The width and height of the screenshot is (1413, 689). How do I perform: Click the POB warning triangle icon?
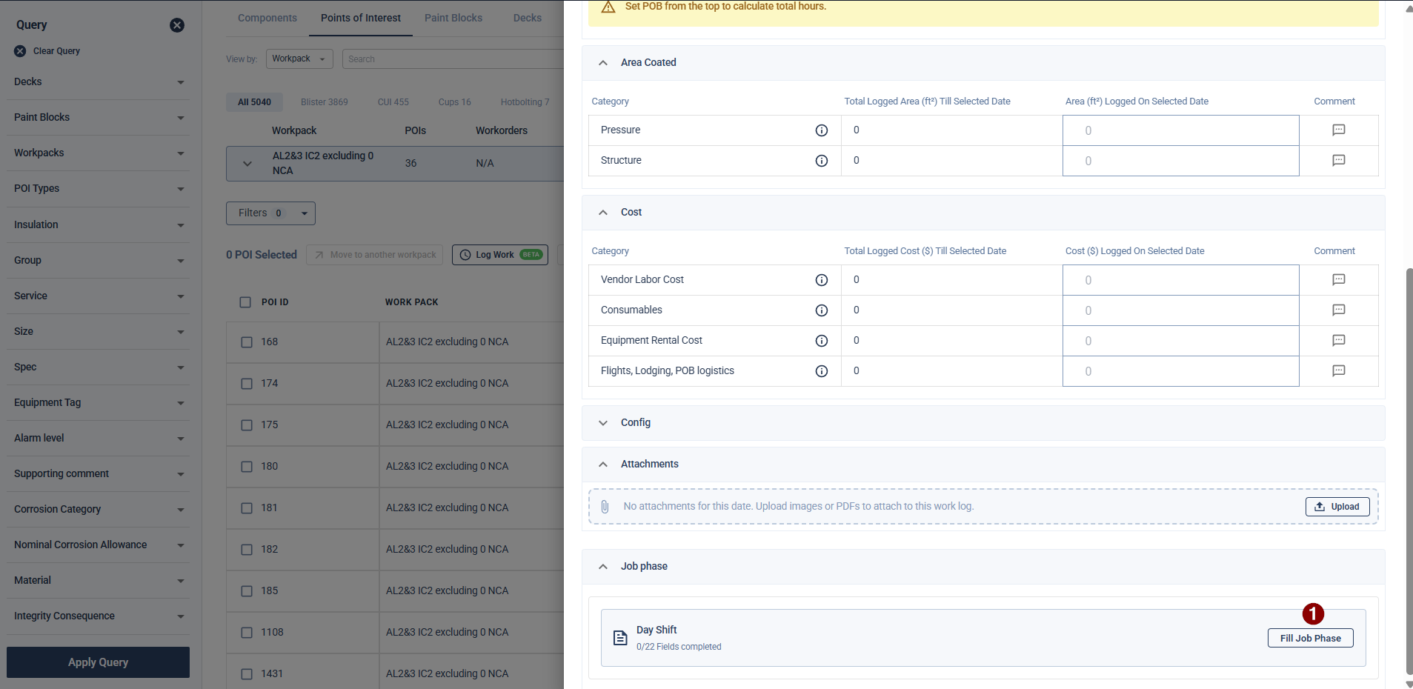point(608,7)
